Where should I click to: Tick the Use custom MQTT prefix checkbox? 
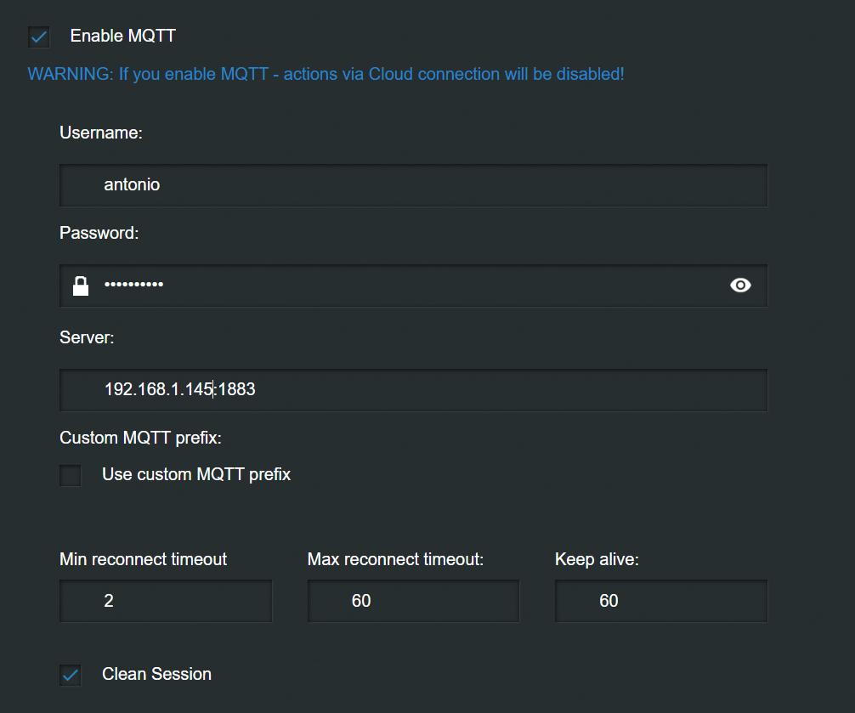(71, 475)
